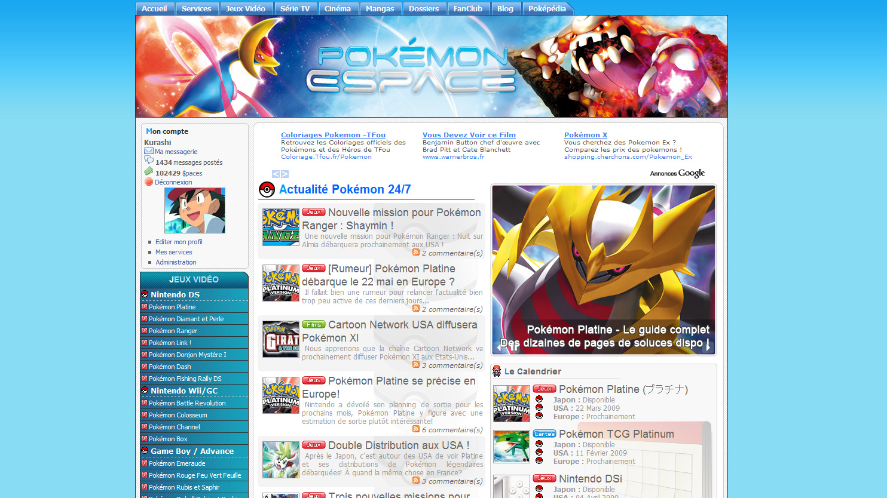Click the Kurashi profile avatar image
Image resolution: width=887 pixels, height=498 pixels.
click(x=195, y=210)
